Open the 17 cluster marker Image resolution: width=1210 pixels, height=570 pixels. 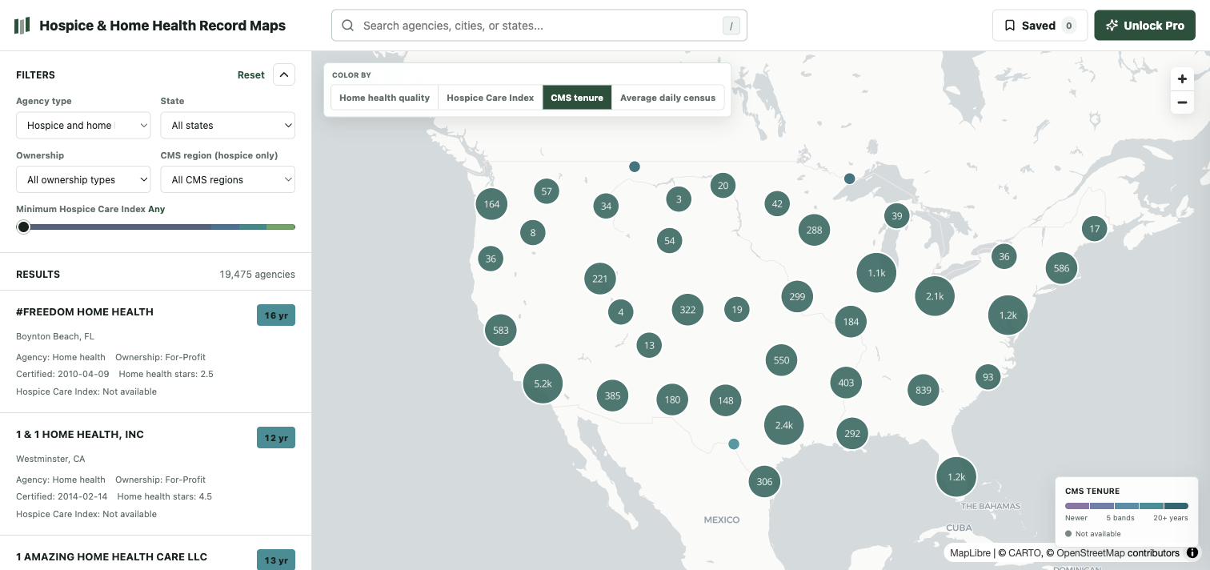click(1094, 228)
